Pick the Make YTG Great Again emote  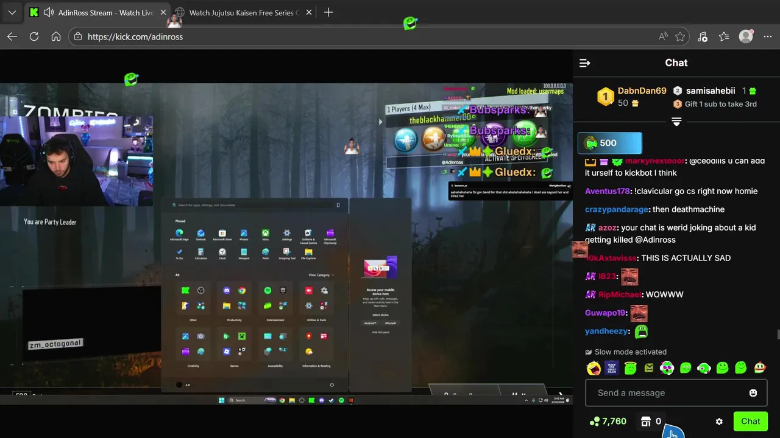click(x=612, y=367)
